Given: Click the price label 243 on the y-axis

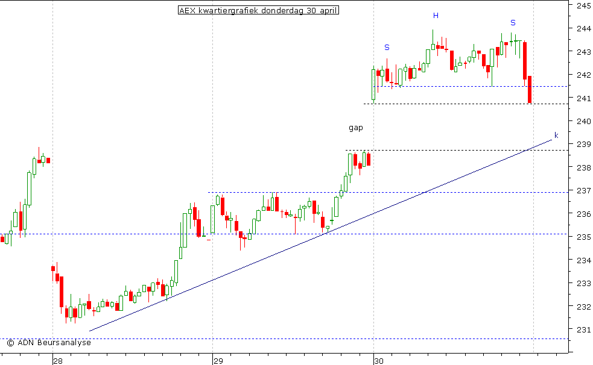Looking at the screenshot, I should (584, 52).
